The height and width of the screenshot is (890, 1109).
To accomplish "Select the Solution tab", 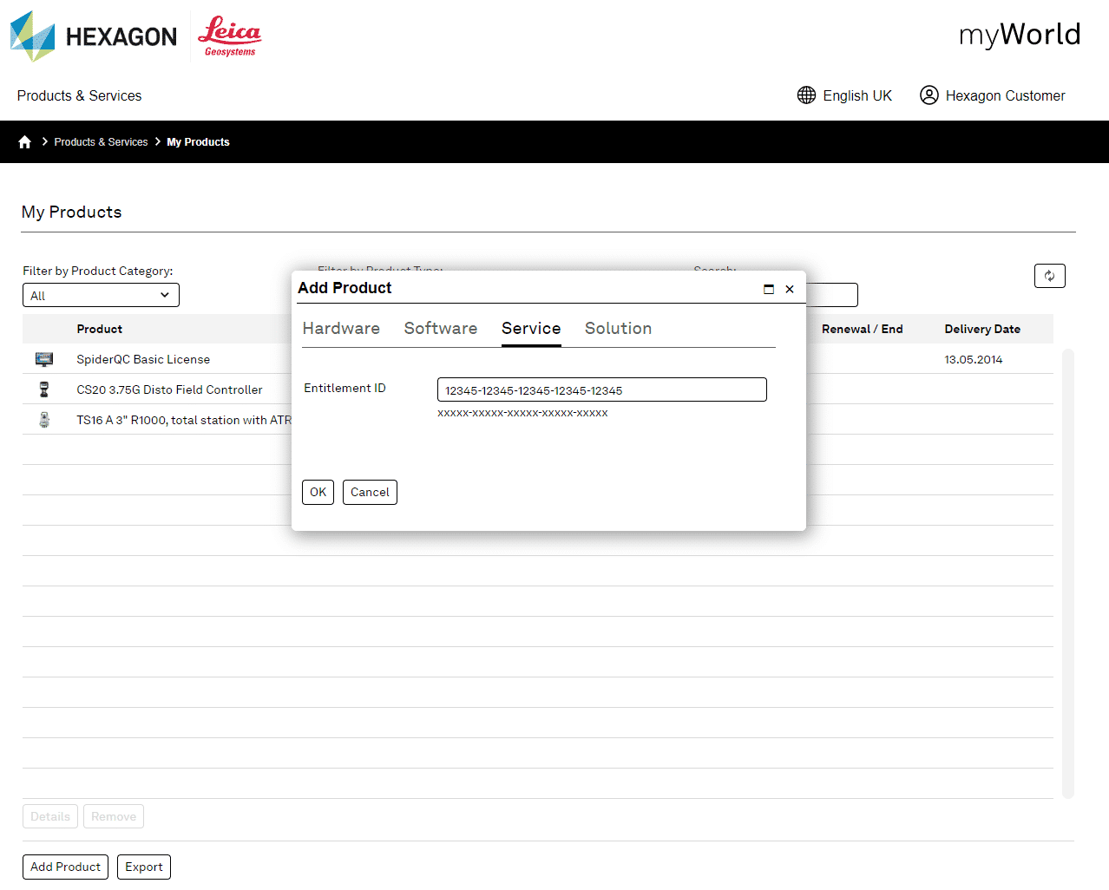I will tap(618, 329).
